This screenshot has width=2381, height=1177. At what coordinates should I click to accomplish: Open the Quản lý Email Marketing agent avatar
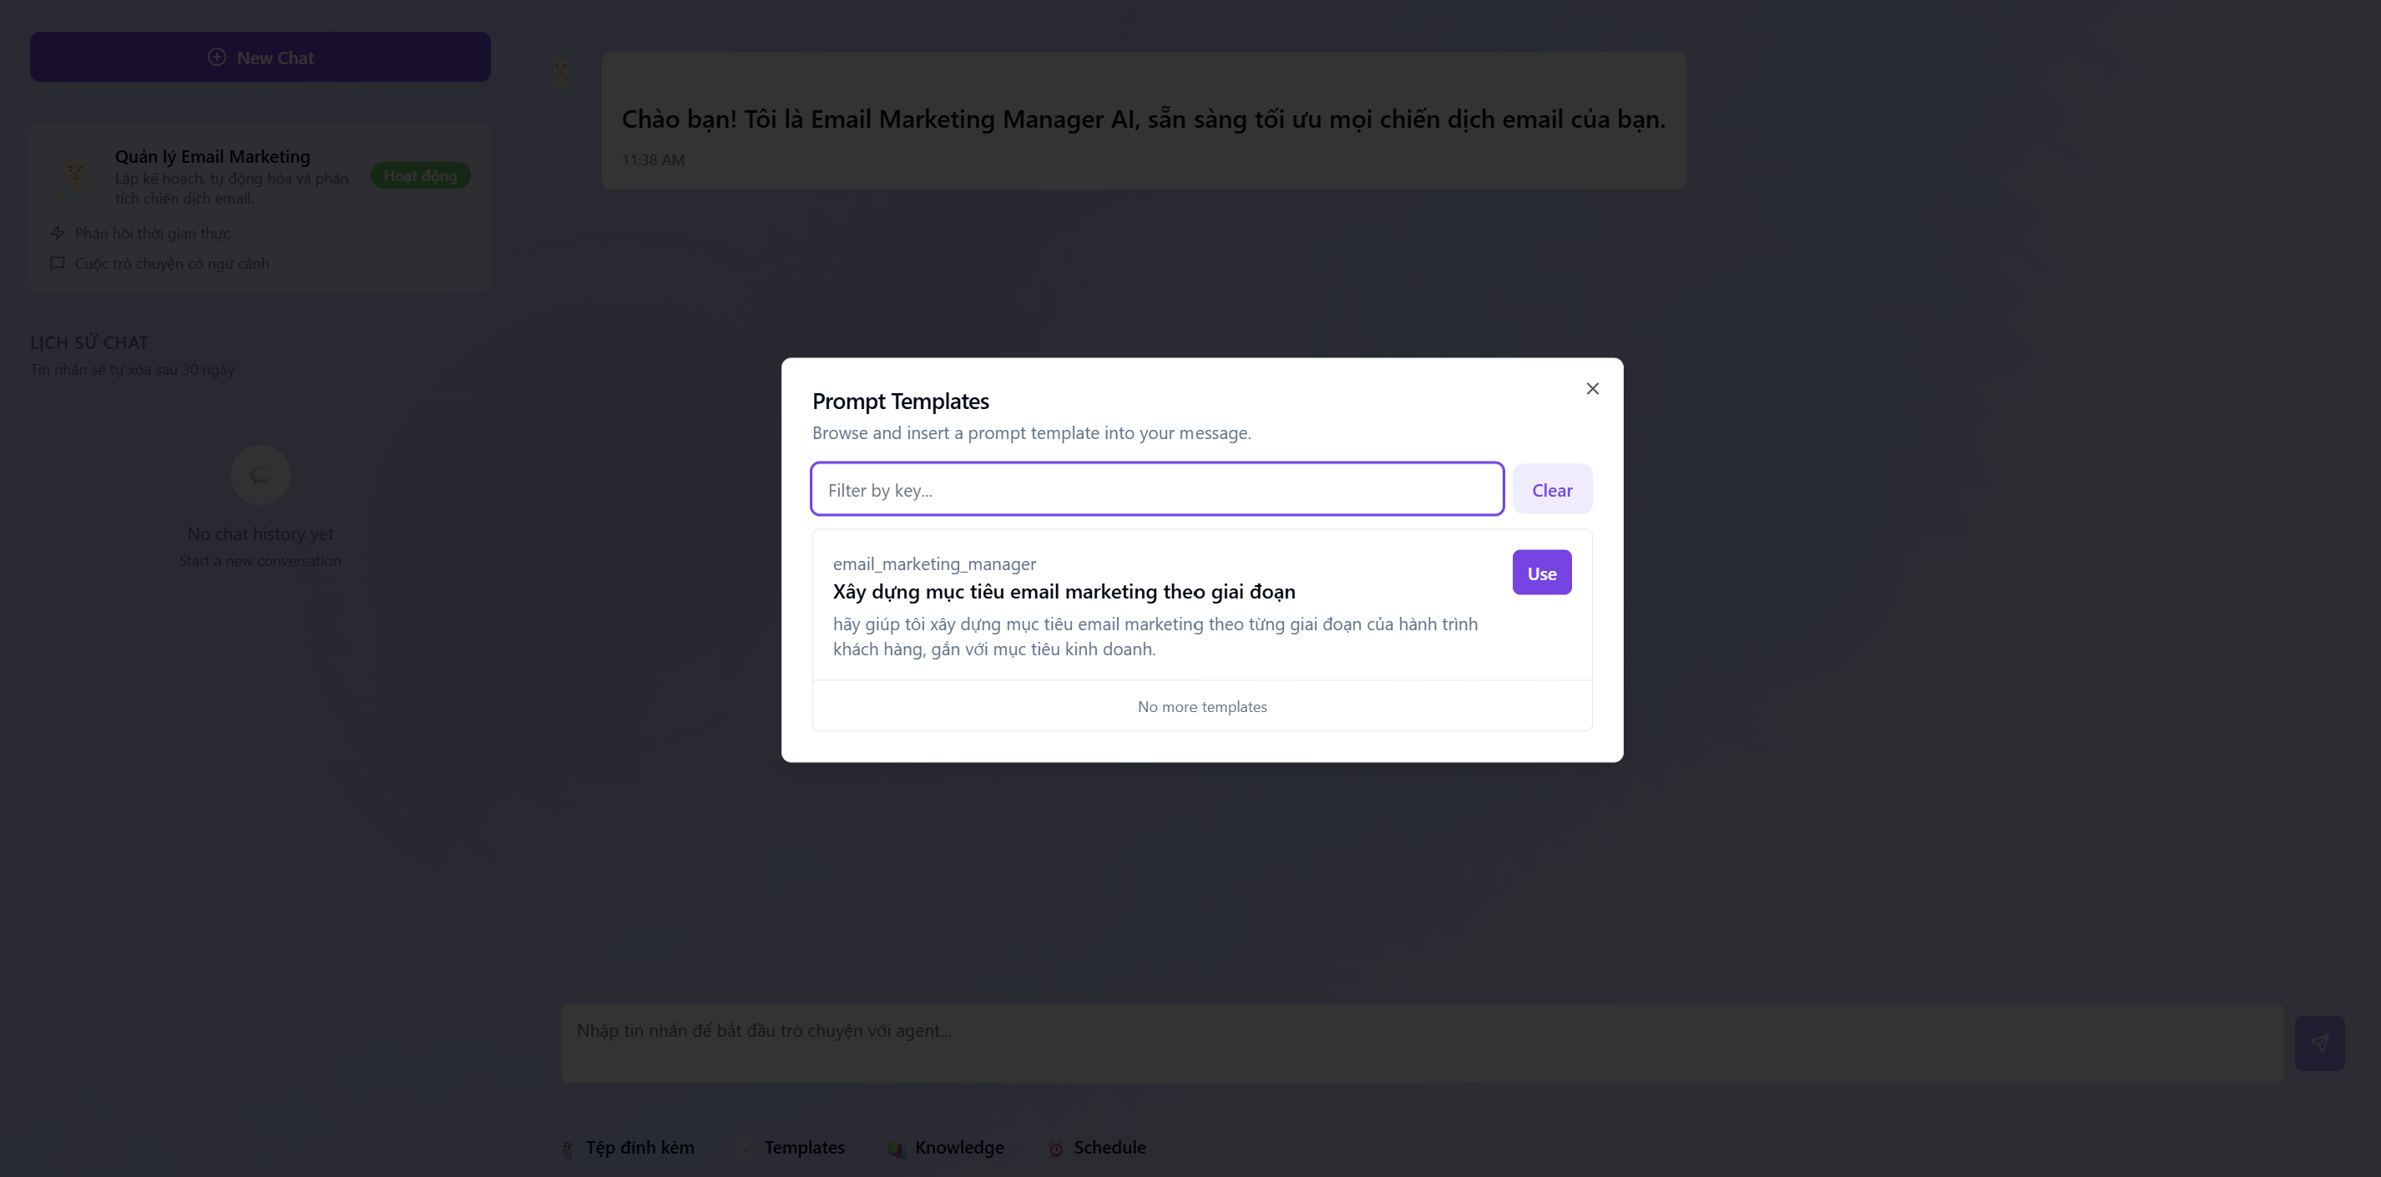click(x=74, y=176)
